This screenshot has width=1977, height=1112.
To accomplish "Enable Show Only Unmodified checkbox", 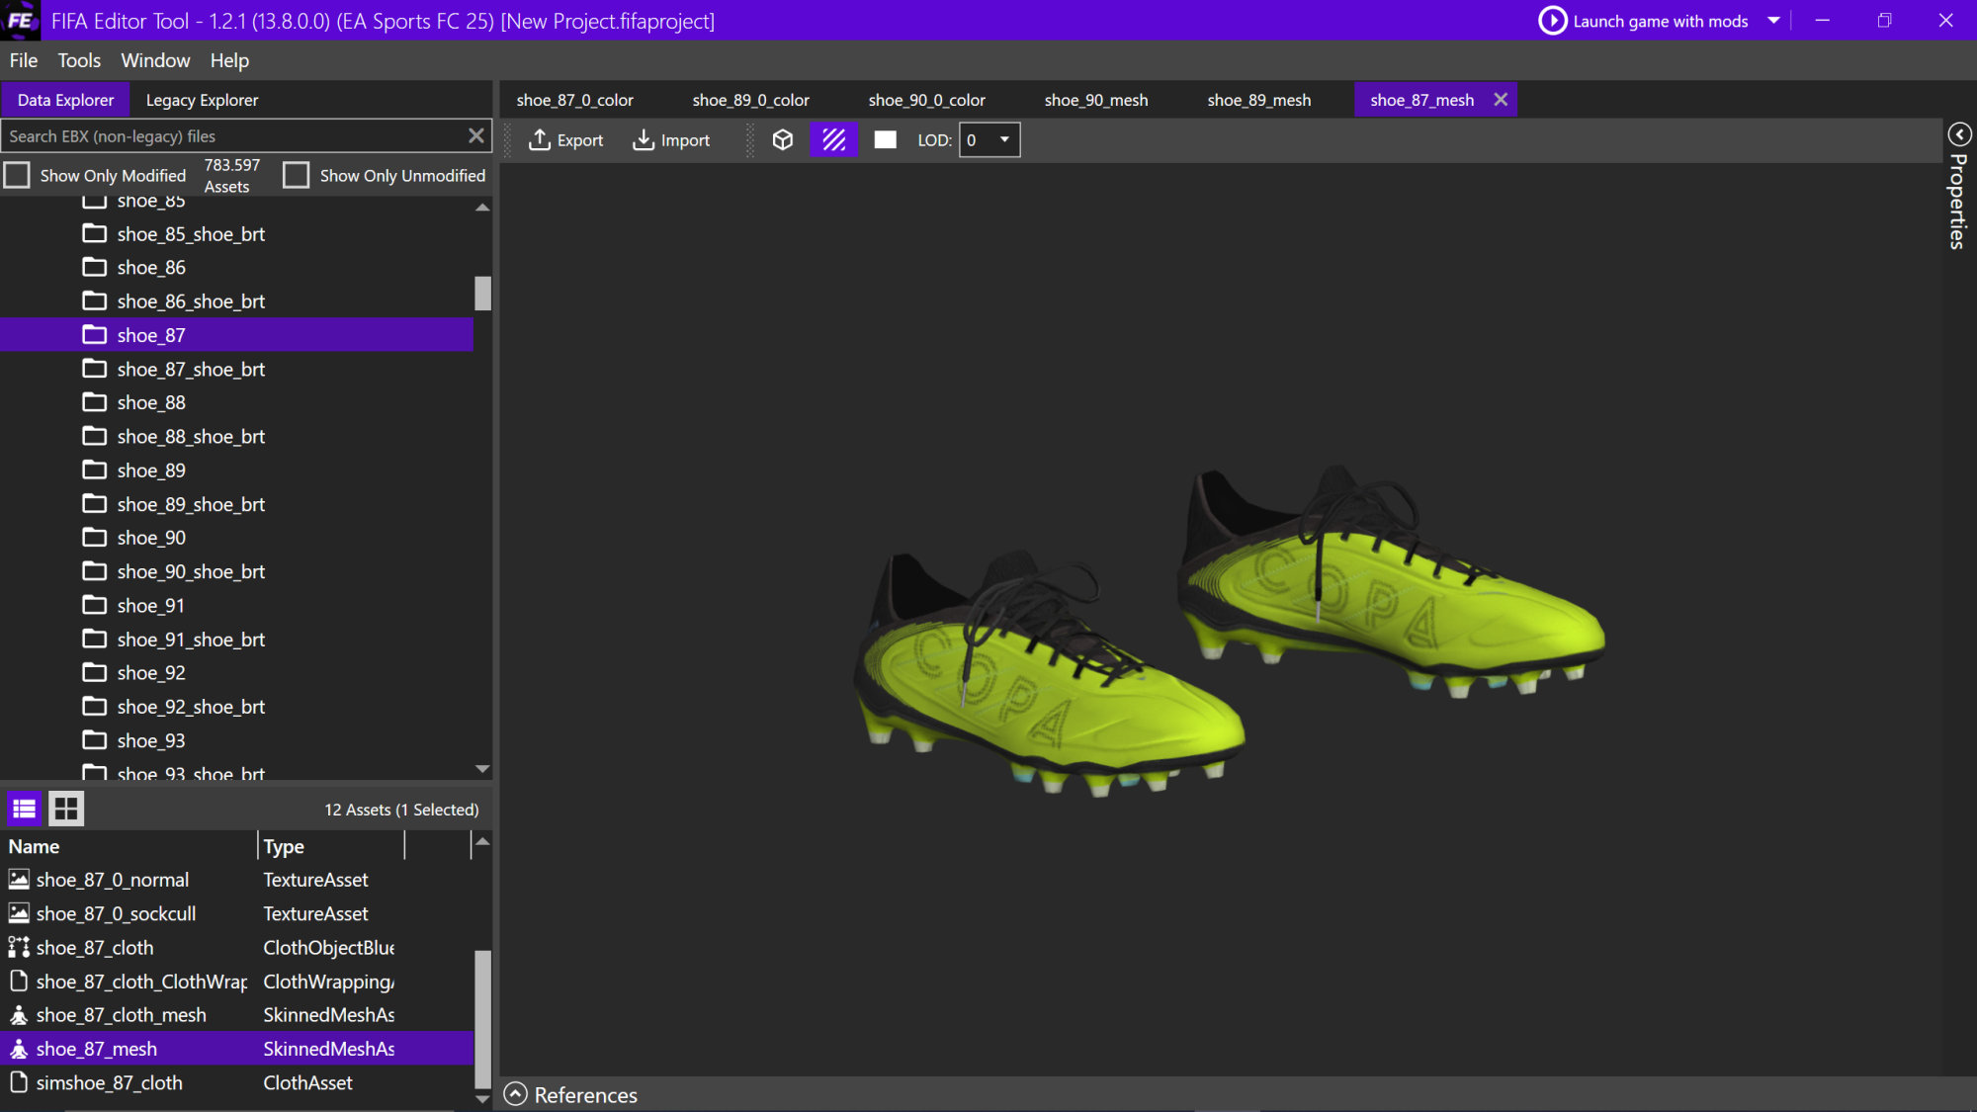I will pos(296,175).
